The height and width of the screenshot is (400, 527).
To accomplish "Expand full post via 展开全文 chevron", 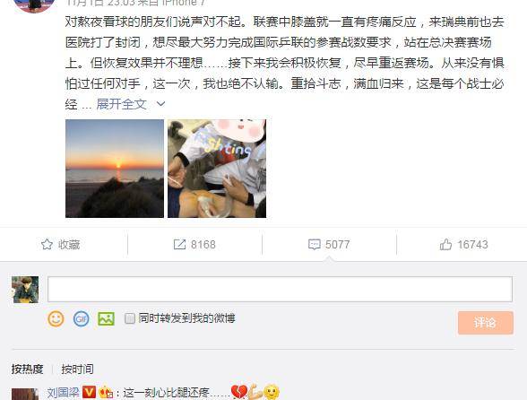I will [160, 104].
